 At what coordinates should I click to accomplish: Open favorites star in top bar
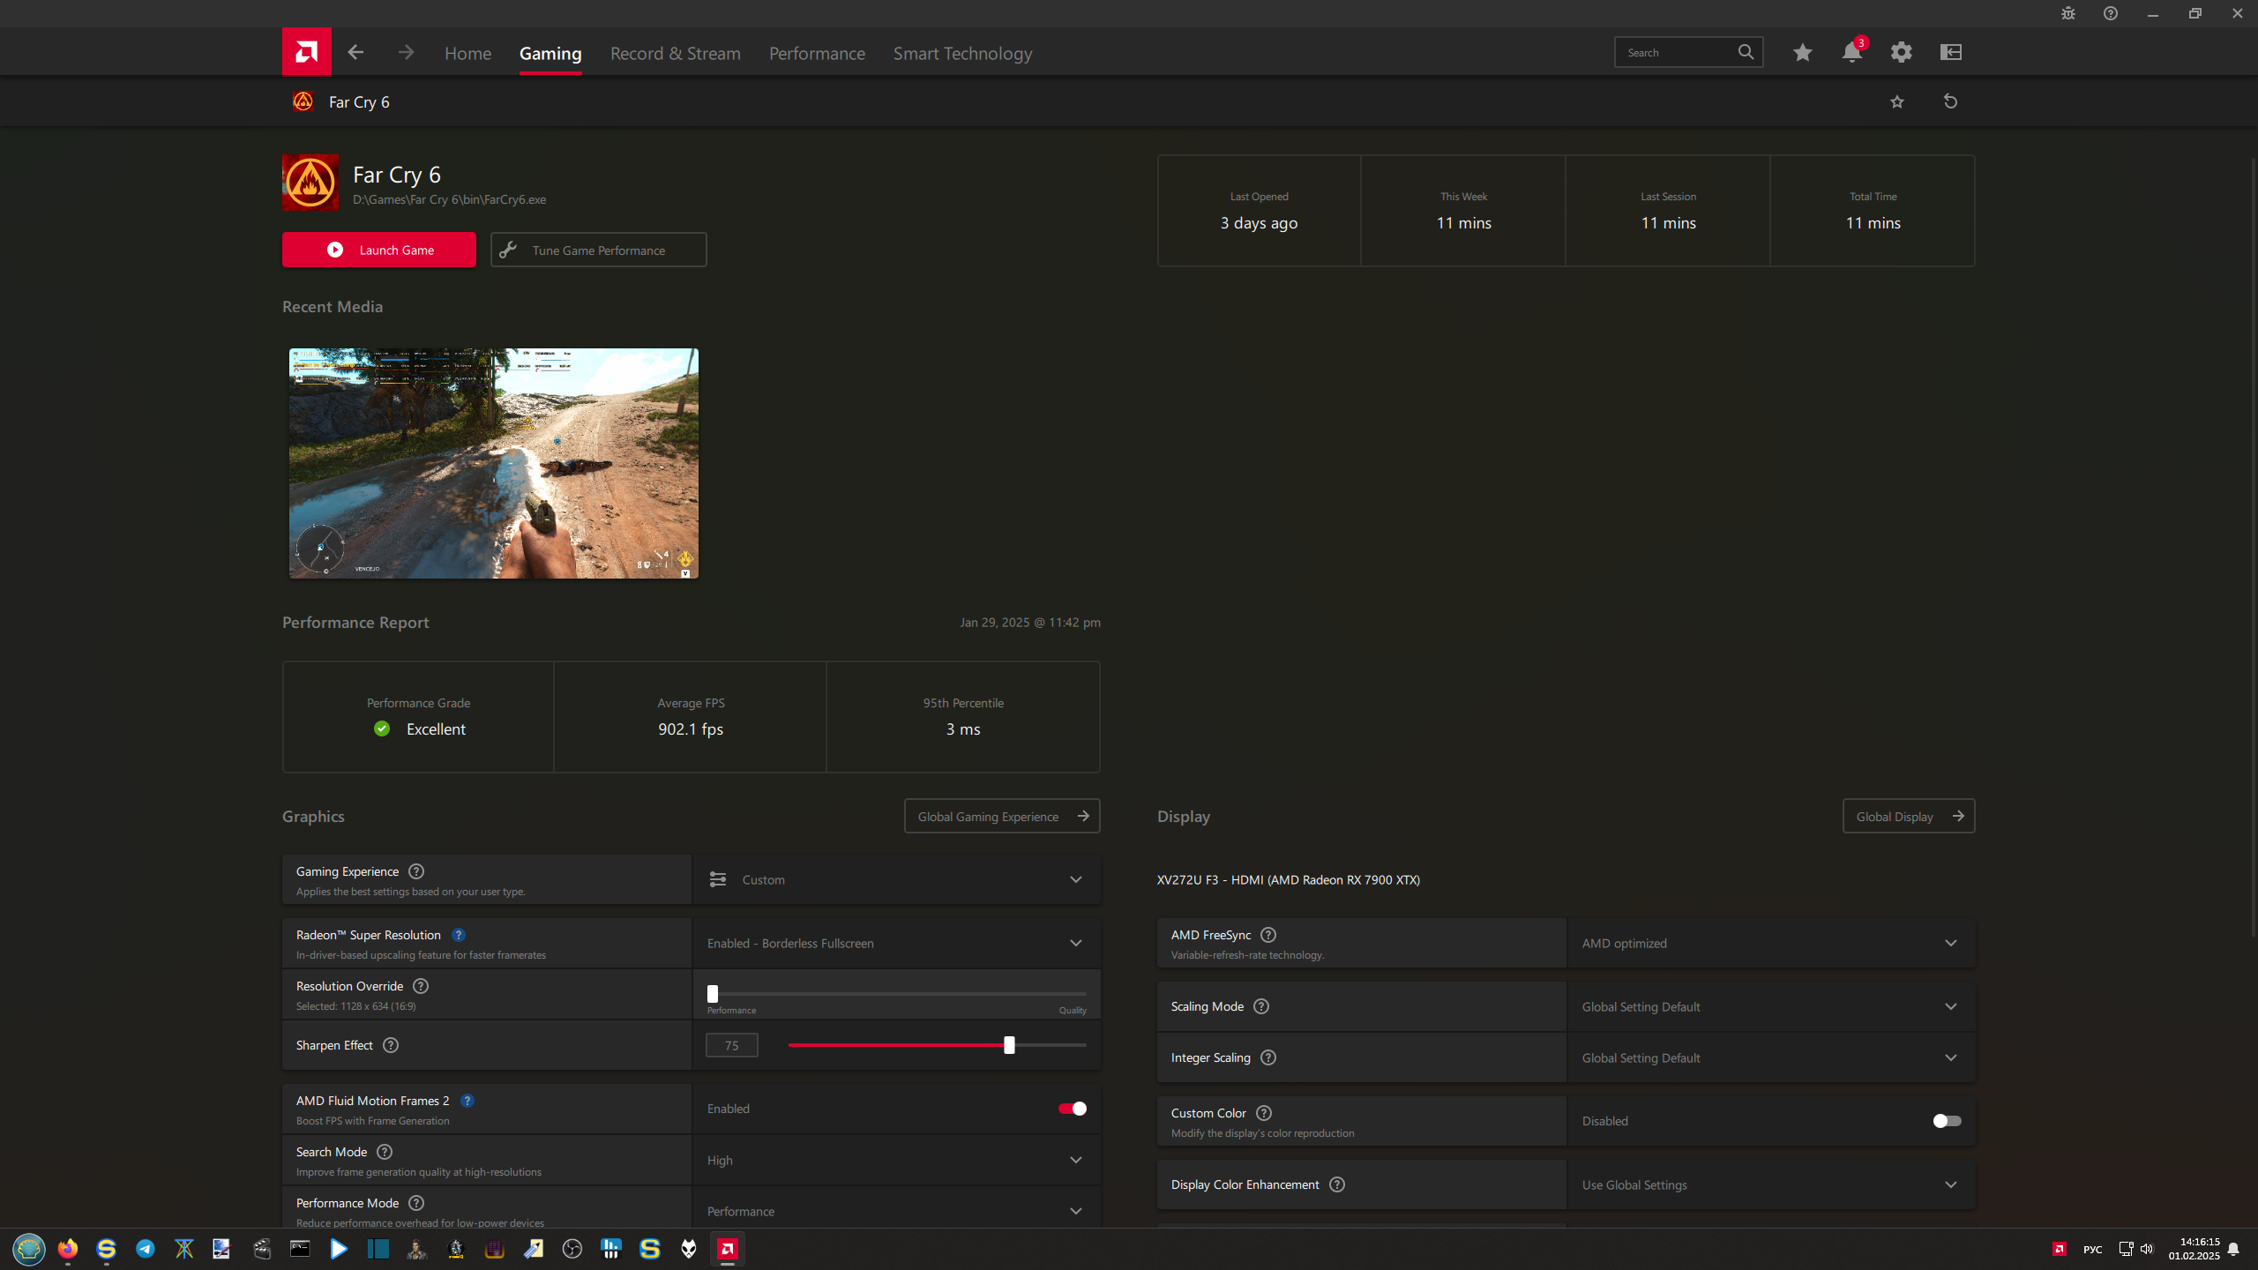click(x=1802, y=53)
